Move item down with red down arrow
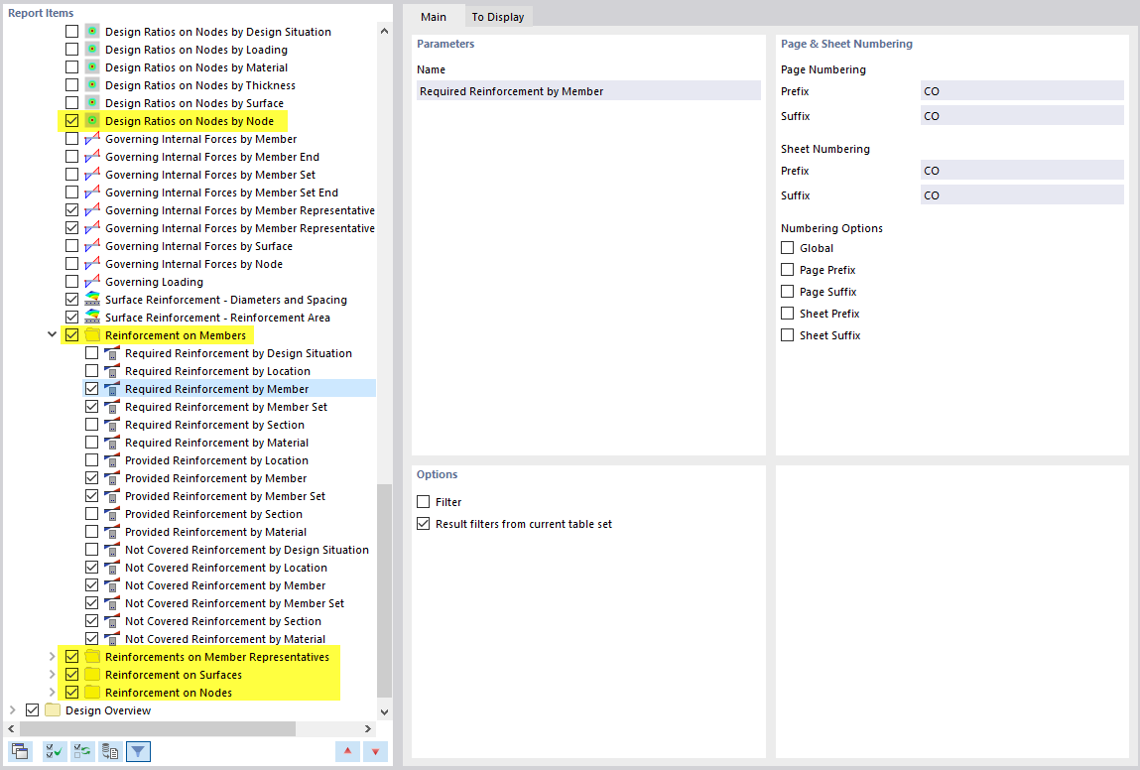 [x=375, y=751]
